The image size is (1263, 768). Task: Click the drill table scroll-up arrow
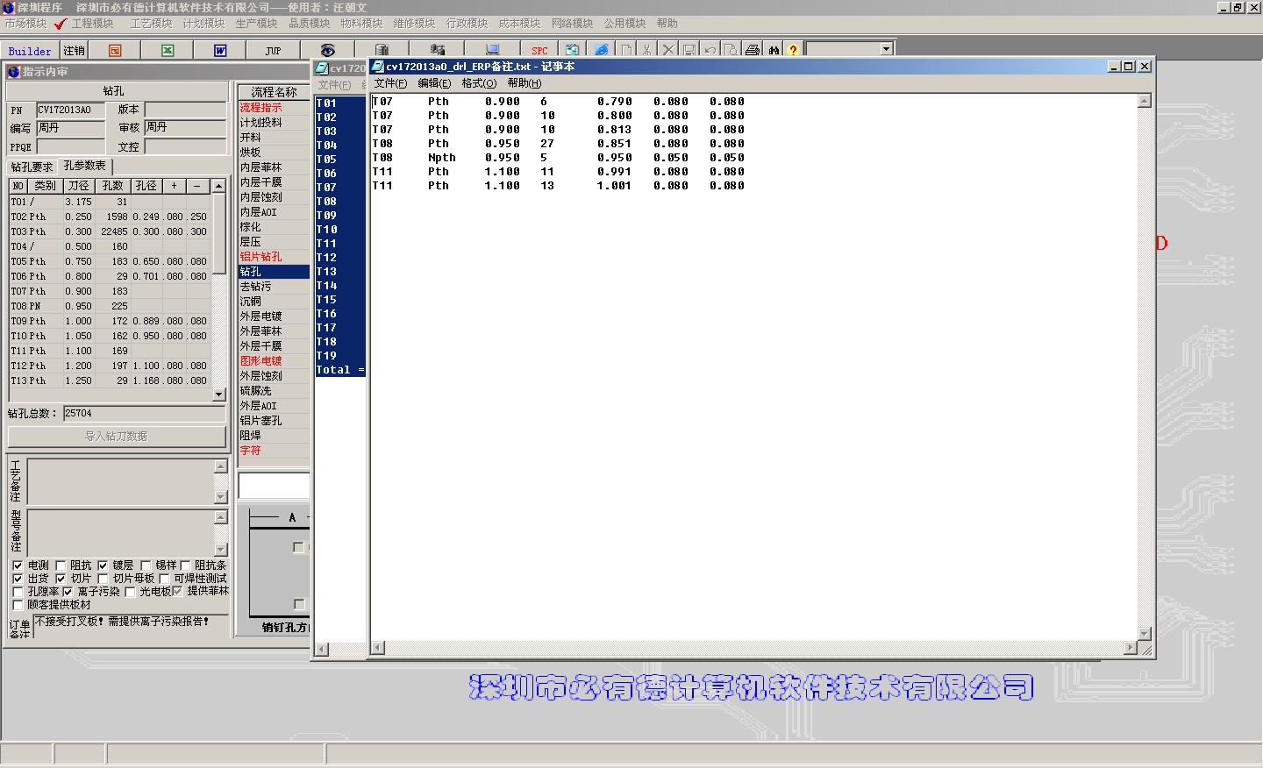[219, 186]
